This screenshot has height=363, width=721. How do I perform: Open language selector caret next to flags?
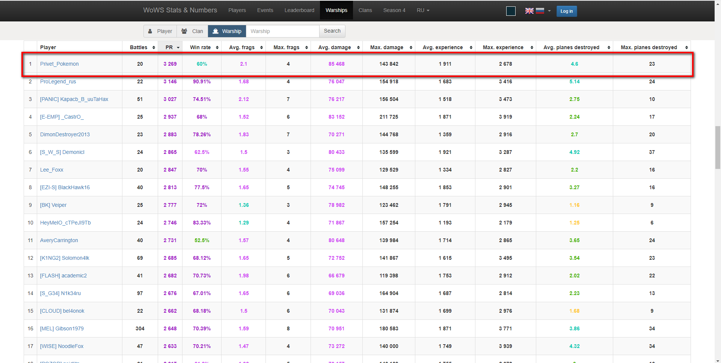tap(549, 11)
